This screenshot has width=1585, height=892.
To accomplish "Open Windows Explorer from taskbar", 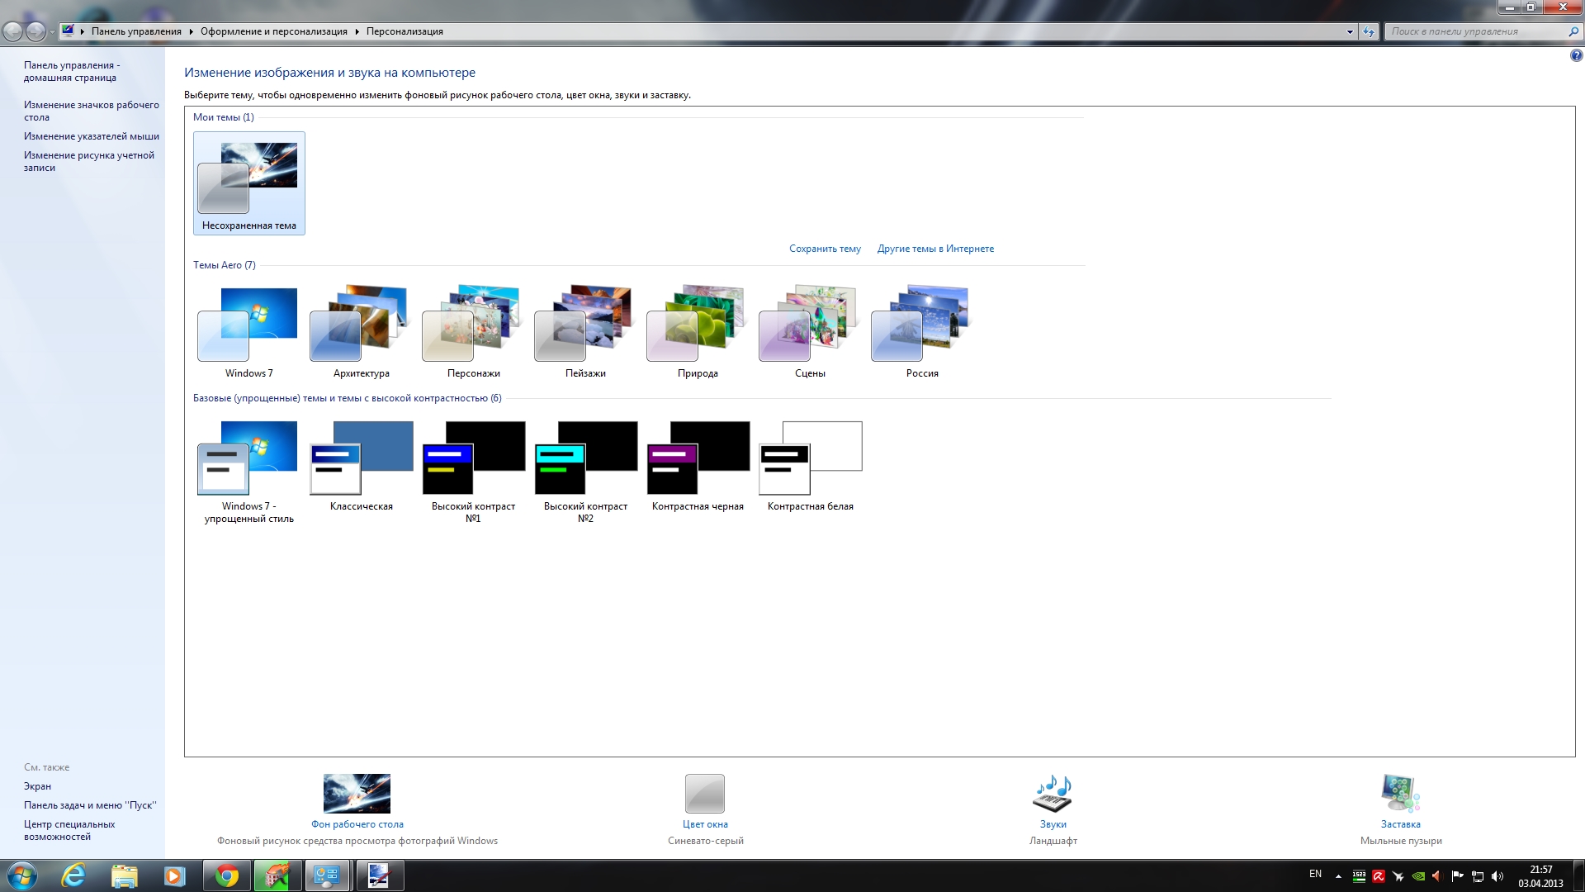I will (x=124, y=875).
